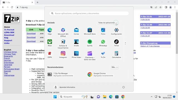This screenshot has height=100, width=178.
Task: Select the 7-Zip browser tab
Action: [18, 2]
